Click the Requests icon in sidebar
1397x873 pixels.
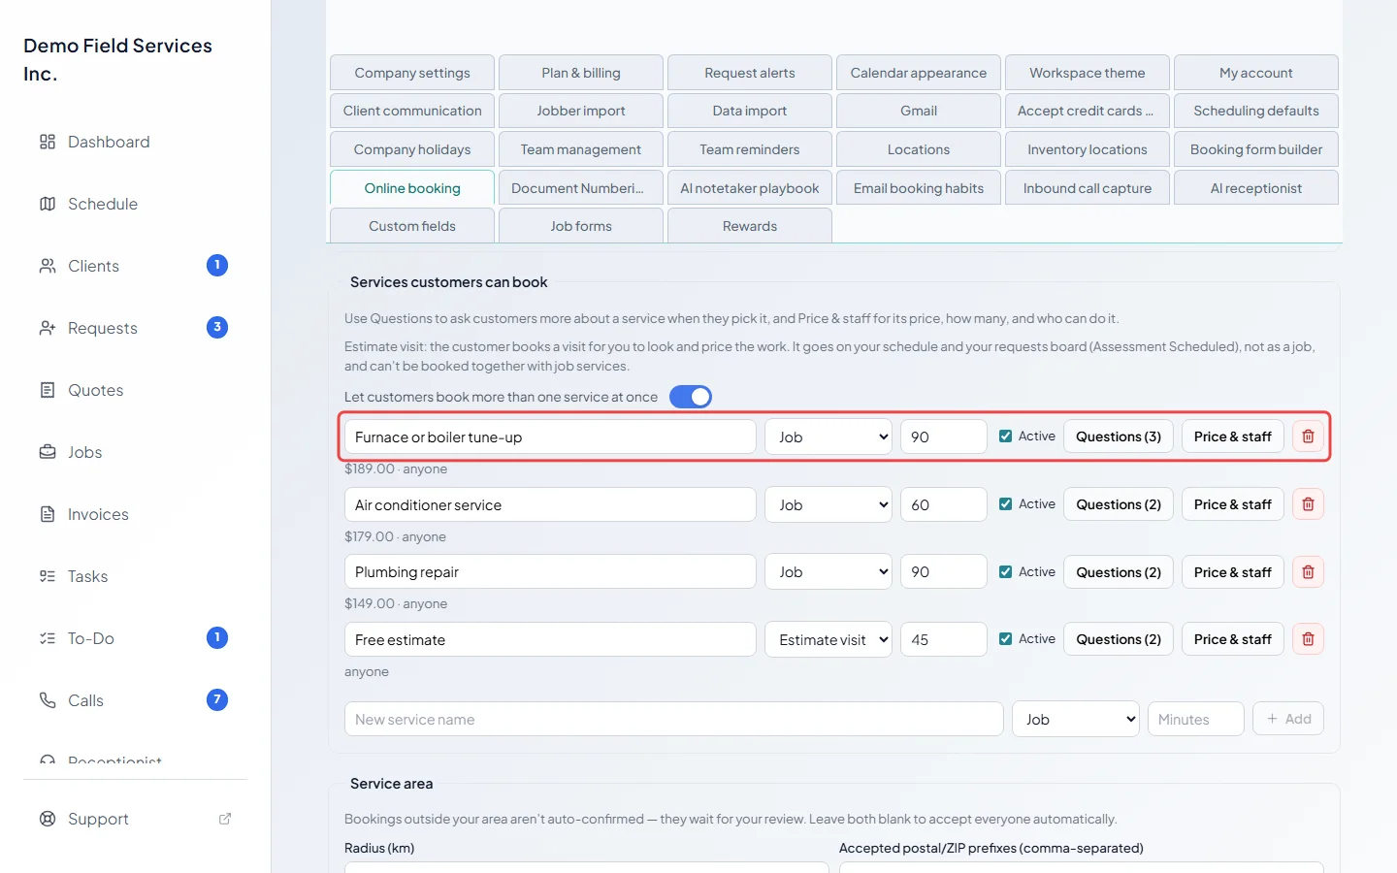pos(48,328)
